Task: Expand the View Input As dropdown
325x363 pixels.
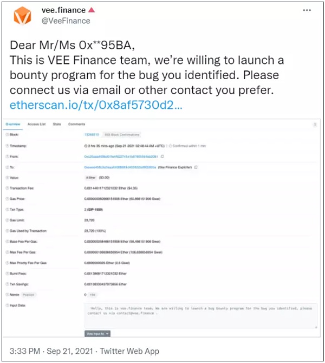Action: pyautogui.click(x=97, y=334)
